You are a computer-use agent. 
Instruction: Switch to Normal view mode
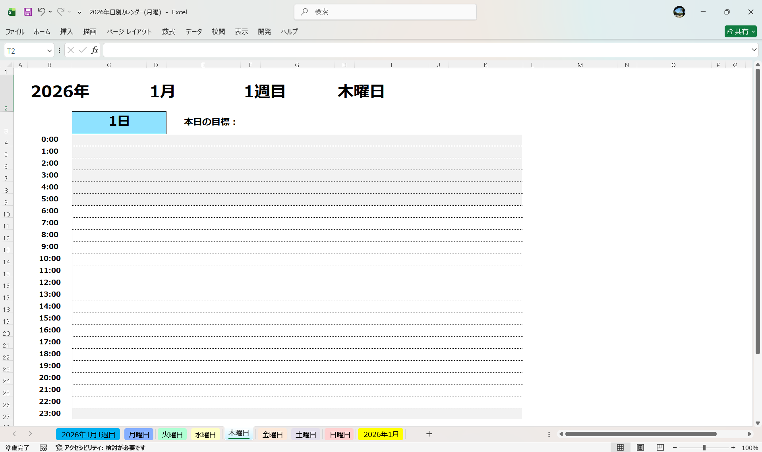pos(620,448)
